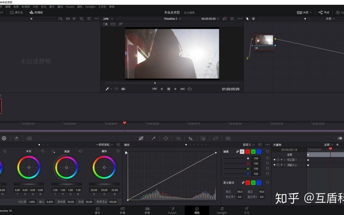The height and width of the screenshot is (215, 344).
Task: Select node 01 thumbnail in node editor
Action: 264,42
